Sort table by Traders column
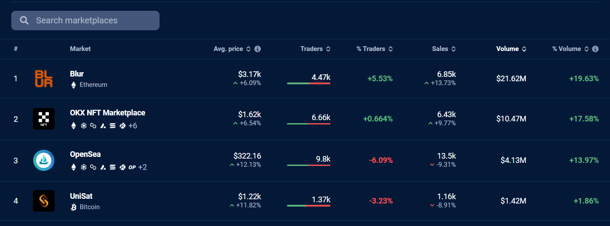Screen dimensions: 610x226 [315, 49]
